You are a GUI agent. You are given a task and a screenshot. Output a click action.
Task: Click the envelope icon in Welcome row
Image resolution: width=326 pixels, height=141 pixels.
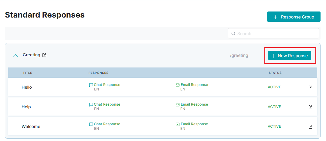pyautogui.click(x=178, y=124)
